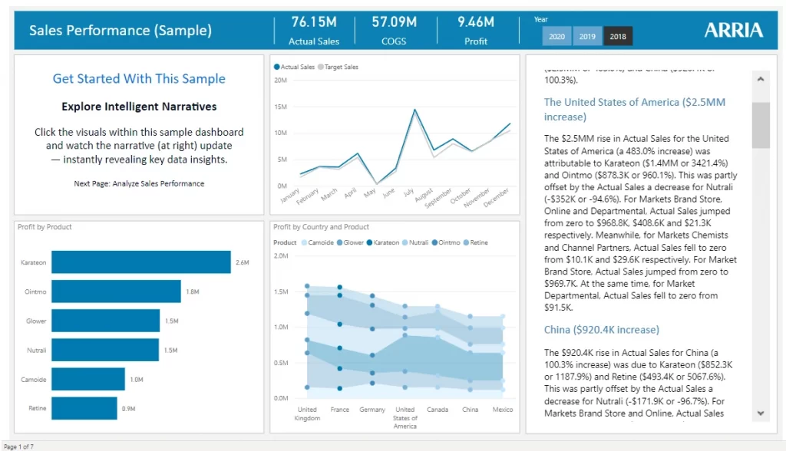Select the Karateon profit bar
The image size is (786, 451).
[141, 262]
